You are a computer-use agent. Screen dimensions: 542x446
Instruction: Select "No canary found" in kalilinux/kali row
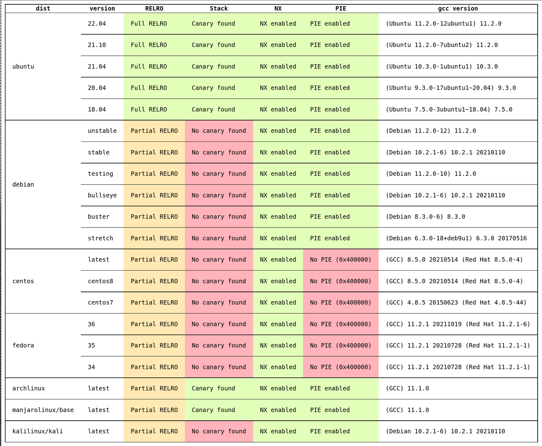click(x=219, y=431)
